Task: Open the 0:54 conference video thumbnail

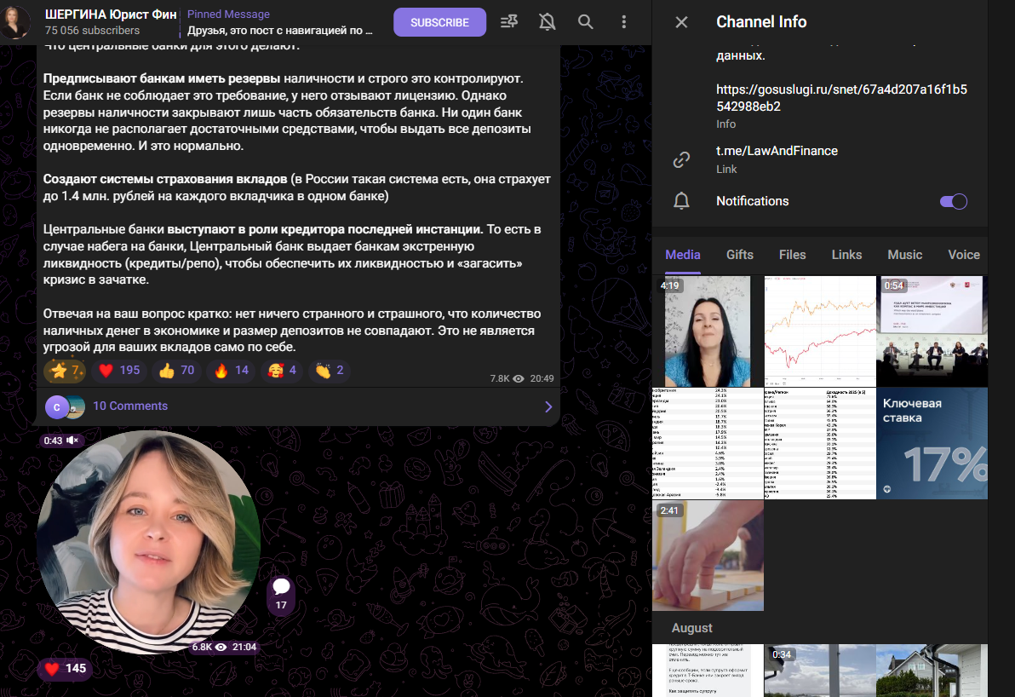Action: point(932,331)
